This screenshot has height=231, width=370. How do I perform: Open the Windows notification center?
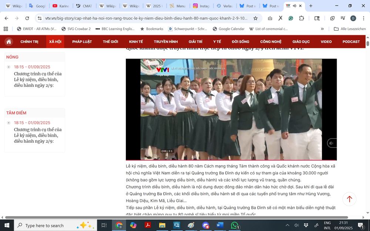pos(361,225)
